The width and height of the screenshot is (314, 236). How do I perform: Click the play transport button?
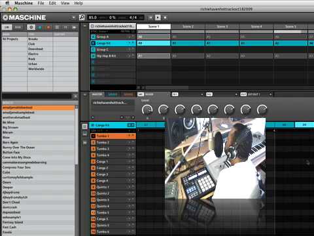tap(158, 18)
